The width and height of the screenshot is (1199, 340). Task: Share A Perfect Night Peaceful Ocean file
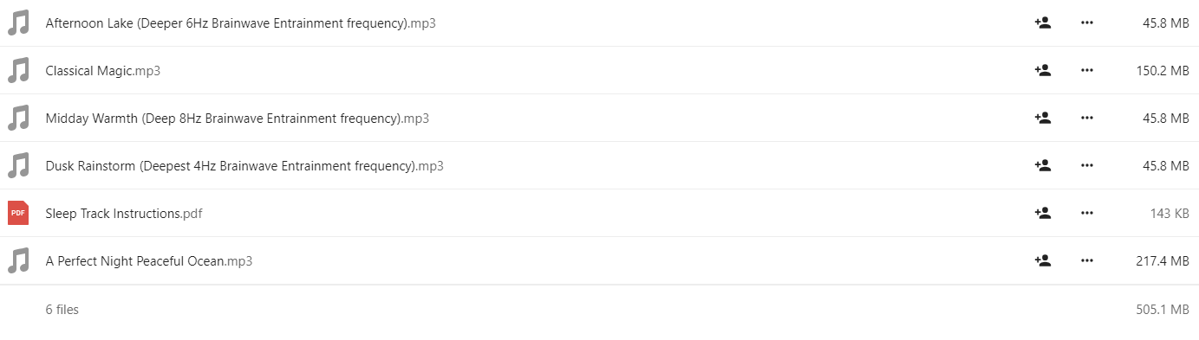1043,260
